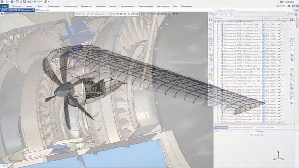Image resolution: width=299 pixels, height=168 pixels.
Task: Go to the Измерение ribbon tab
Action: click(100, 6)
